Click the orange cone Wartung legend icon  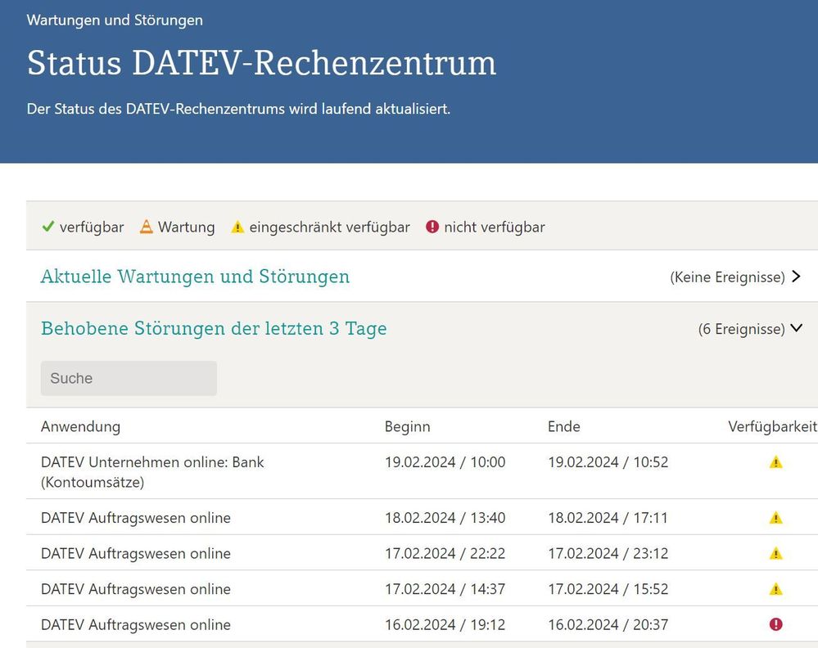tap(147, 227)
